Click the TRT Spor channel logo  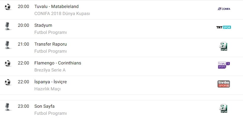click(223, 27)
